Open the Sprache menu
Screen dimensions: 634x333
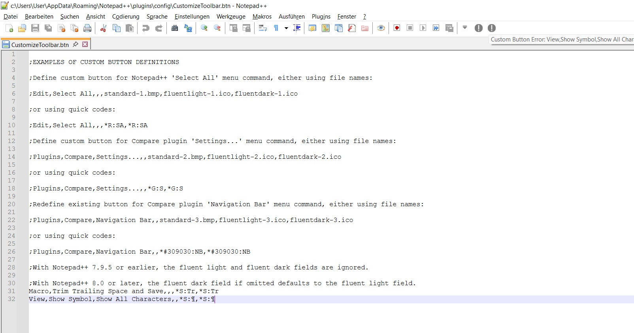(157, 17)
